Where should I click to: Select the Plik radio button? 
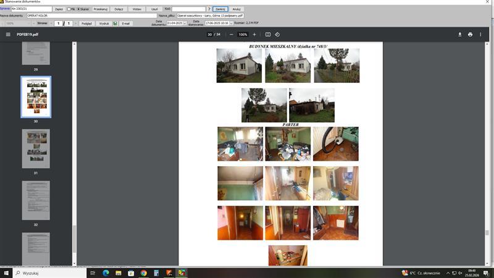[x=69, y=9]
